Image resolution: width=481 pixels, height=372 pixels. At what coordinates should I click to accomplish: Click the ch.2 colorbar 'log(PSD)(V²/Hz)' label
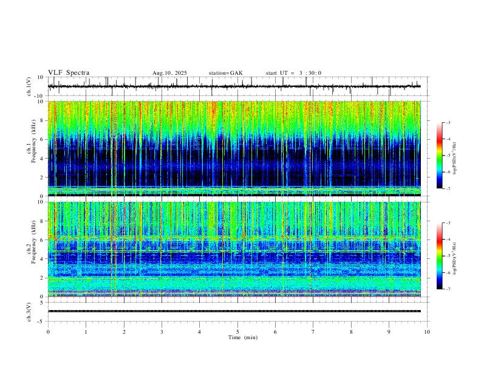[455, 258]
